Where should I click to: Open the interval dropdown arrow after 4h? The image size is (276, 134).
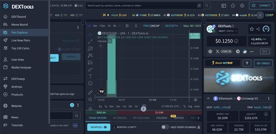click(120, 26)
